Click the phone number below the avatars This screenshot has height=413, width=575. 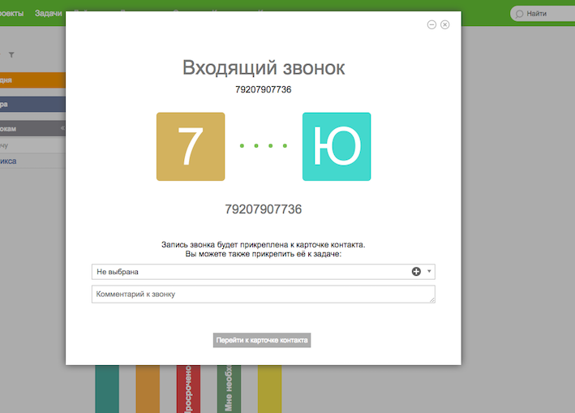pyautogui.click(x=264, y=209)
